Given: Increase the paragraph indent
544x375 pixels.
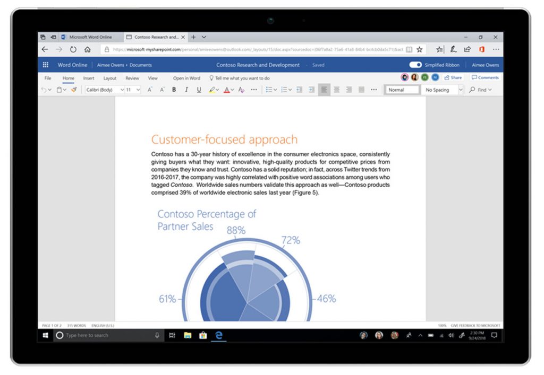Looking at the screenshot, I should click(x=311, y=90).
